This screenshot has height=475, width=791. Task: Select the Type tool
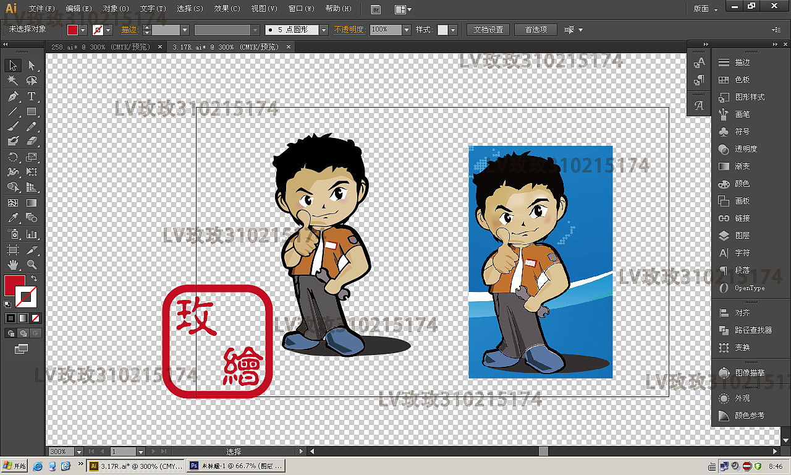tap(32, 96)
